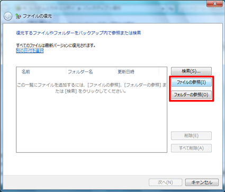Choose ファイルの参照(I) to browse files

(191, 83)
